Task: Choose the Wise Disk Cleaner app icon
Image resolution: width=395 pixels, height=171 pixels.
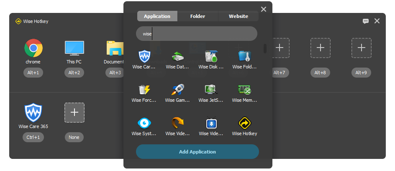Action: point(211,56)
